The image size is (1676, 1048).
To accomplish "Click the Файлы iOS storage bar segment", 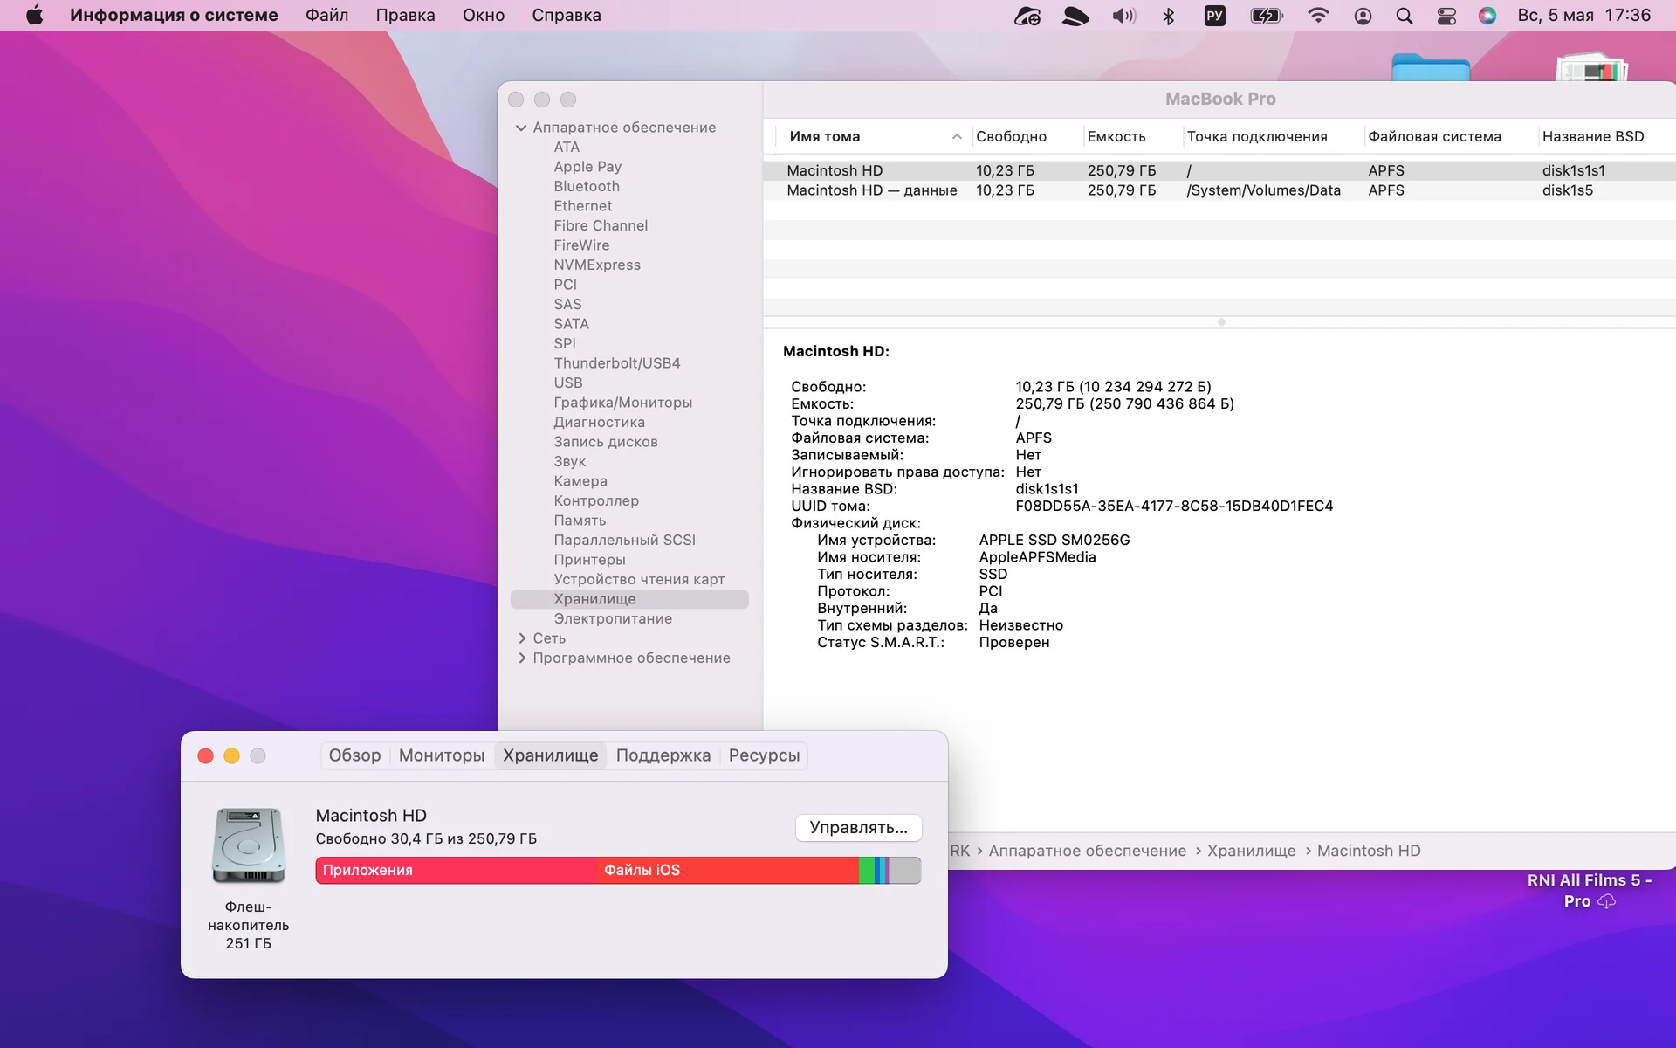I will click(728, 871).
